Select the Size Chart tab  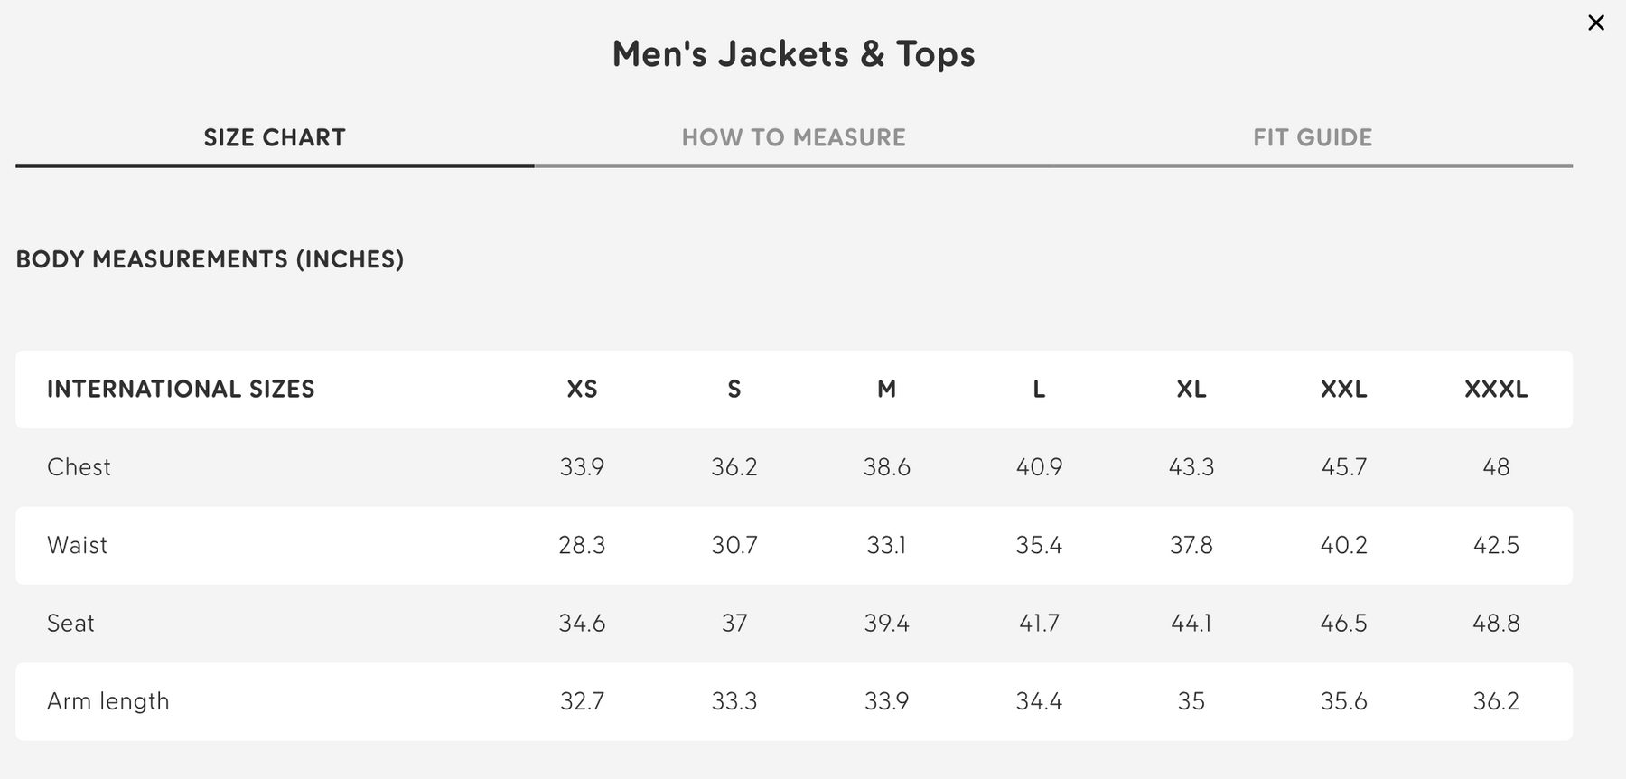[275, 137]
